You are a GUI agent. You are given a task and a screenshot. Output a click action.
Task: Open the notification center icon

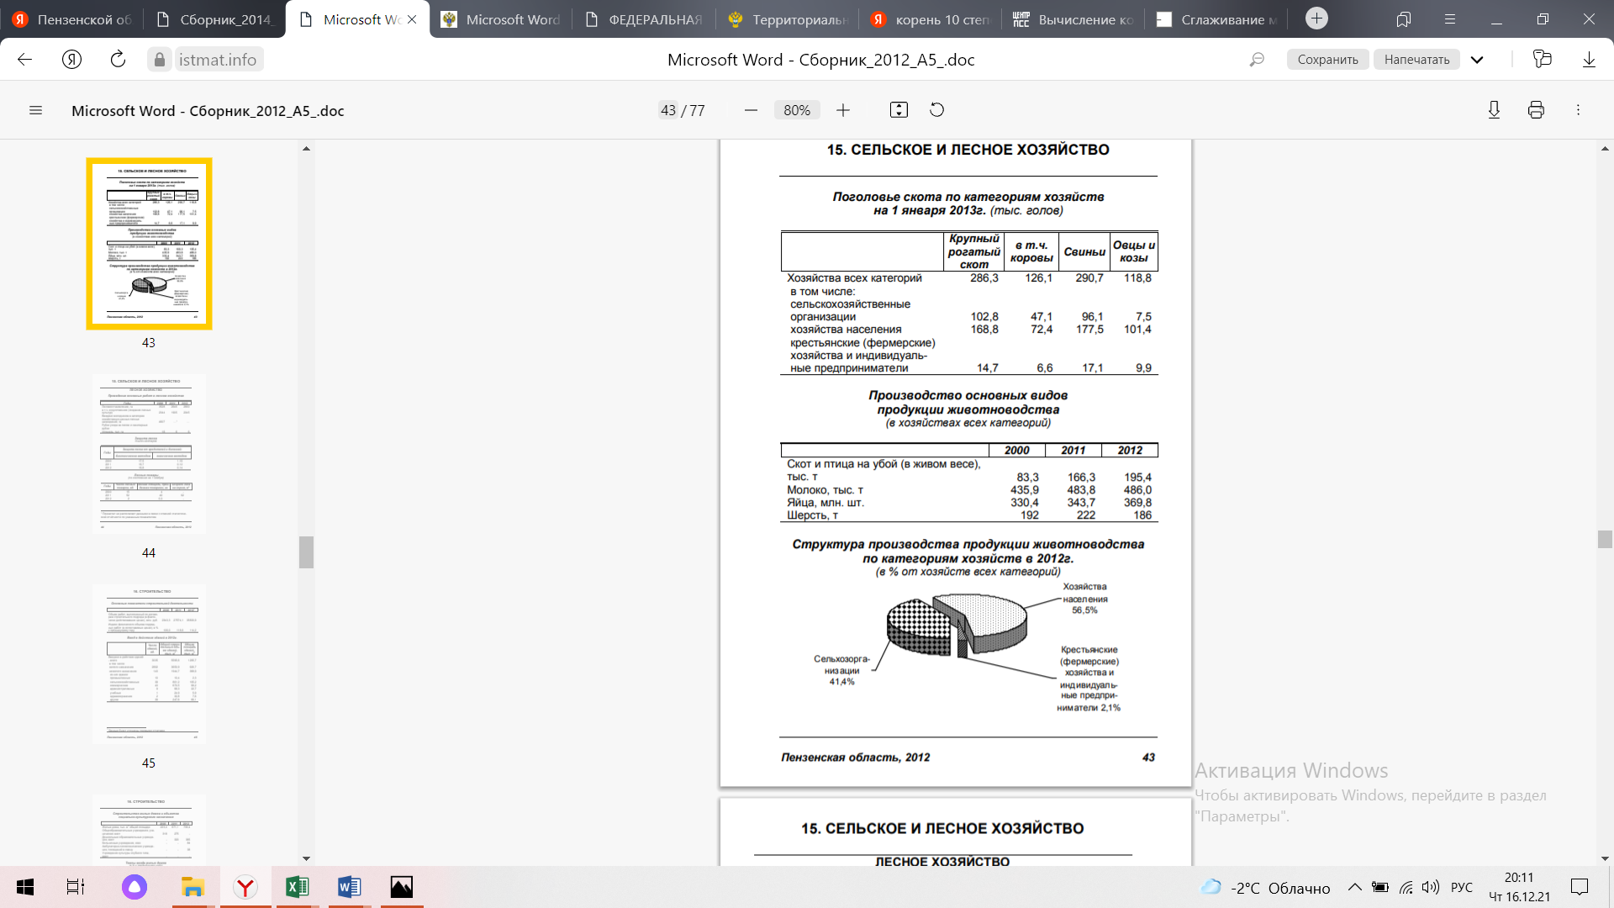1580,887
